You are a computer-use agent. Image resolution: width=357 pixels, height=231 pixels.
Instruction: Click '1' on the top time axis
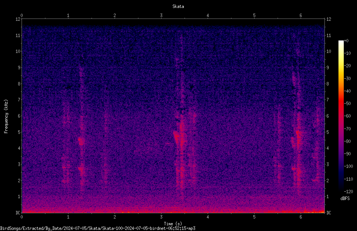(x=68, y=16)
